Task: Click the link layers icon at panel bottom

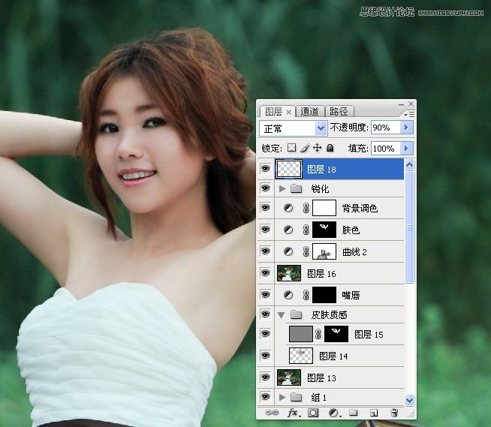Action: click(x=272, y=413)
